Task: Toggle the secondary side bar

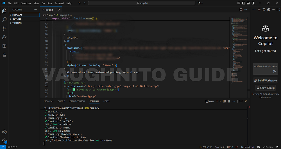Action: 253,3
